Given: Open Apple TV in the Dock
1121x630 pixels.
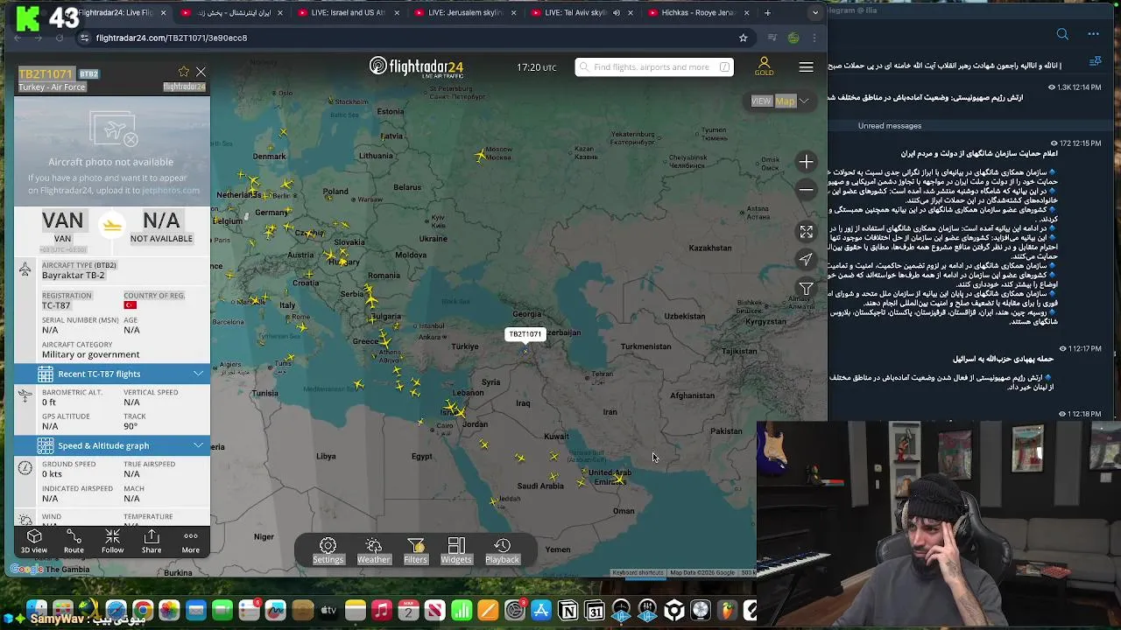Looking at the screenshot, I should (x=328, y=610).
